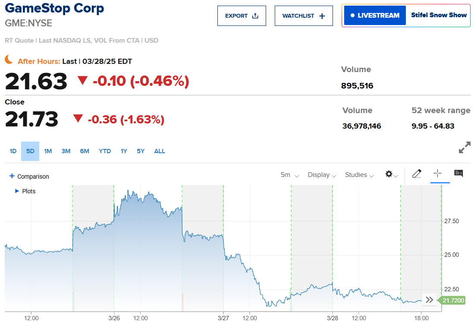The height and width of the screenshot is (331, 474).
Task: Open the 5m interval dropdown
Action: [289, 175]
